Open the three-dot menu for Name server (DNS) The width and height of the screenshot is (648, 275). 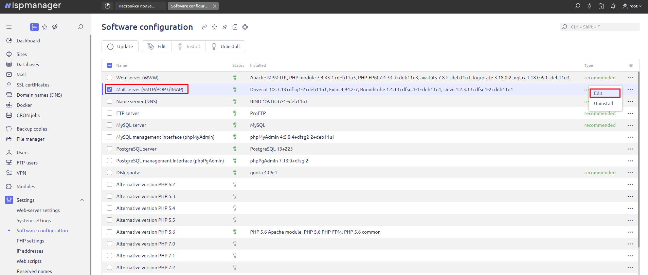click(x=630, y=101)
